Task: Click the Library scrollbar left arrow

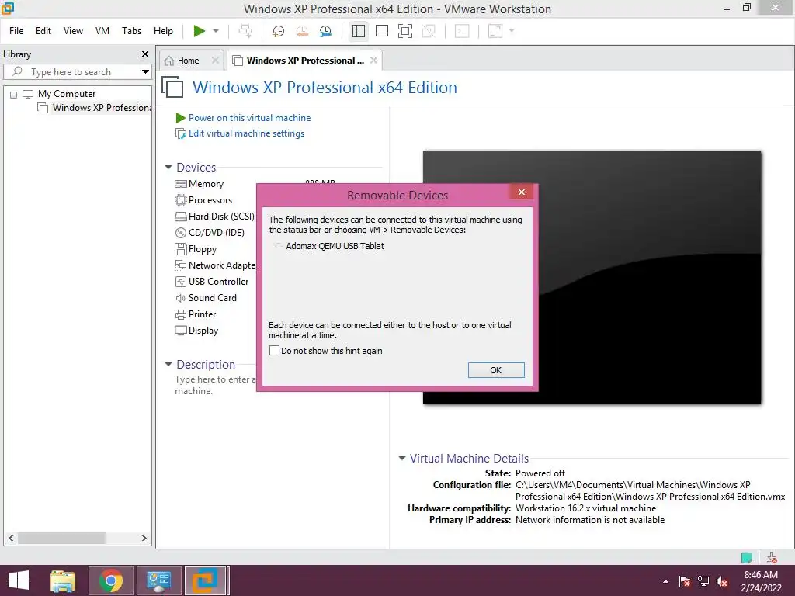Action: click(x=11, y=539)
